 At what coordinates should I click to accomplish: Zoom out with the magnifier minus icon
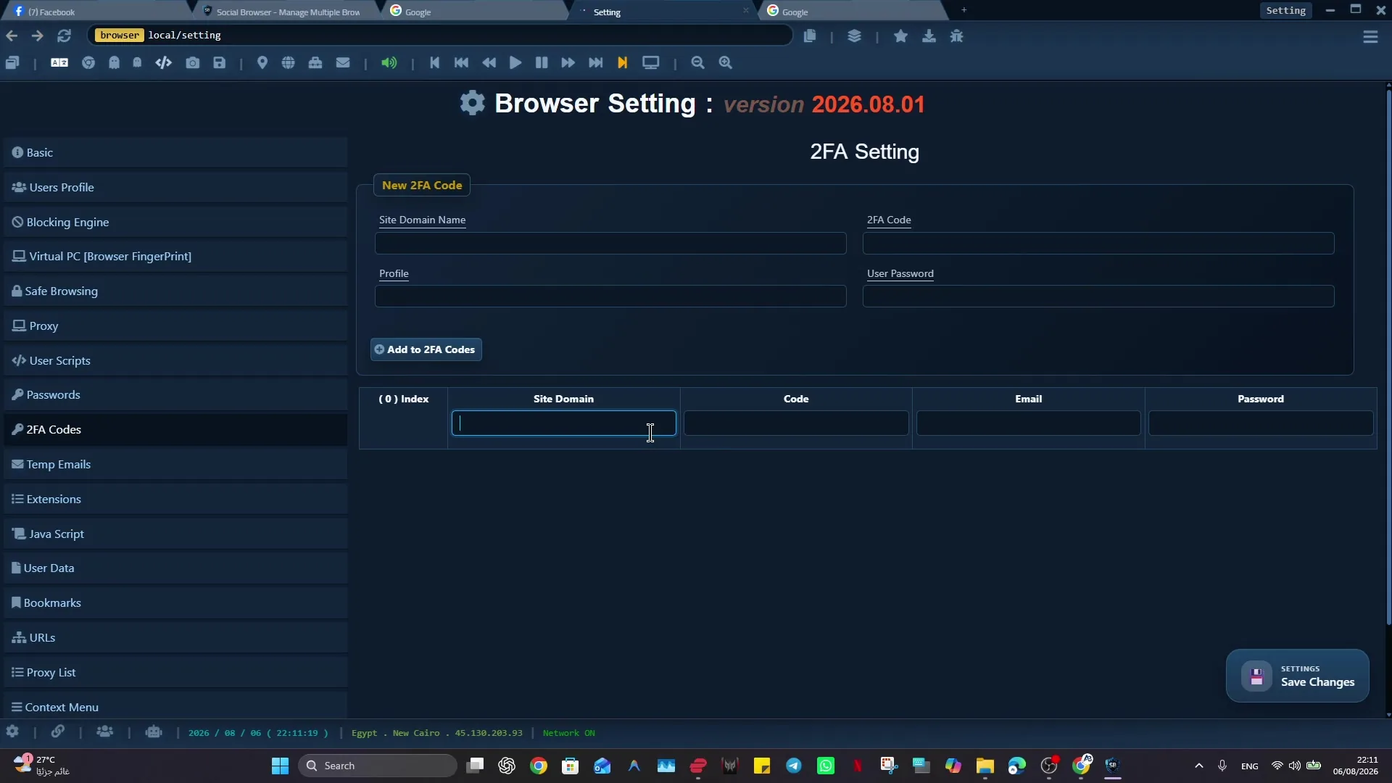(698, 63)
